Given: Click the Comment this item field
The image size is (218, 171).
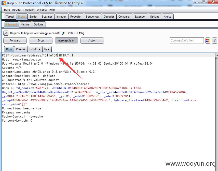Looking at the screenshot, I should pos(187,40).
